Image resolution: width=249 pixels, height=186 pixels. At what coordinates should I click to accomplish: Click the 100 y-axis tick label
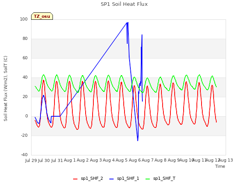24,19
